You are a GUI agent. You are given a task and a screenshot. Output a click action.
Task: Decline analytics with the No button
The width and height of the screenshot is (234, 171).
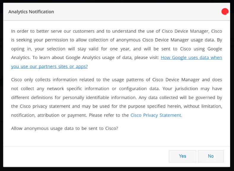[x=211, y=156]
